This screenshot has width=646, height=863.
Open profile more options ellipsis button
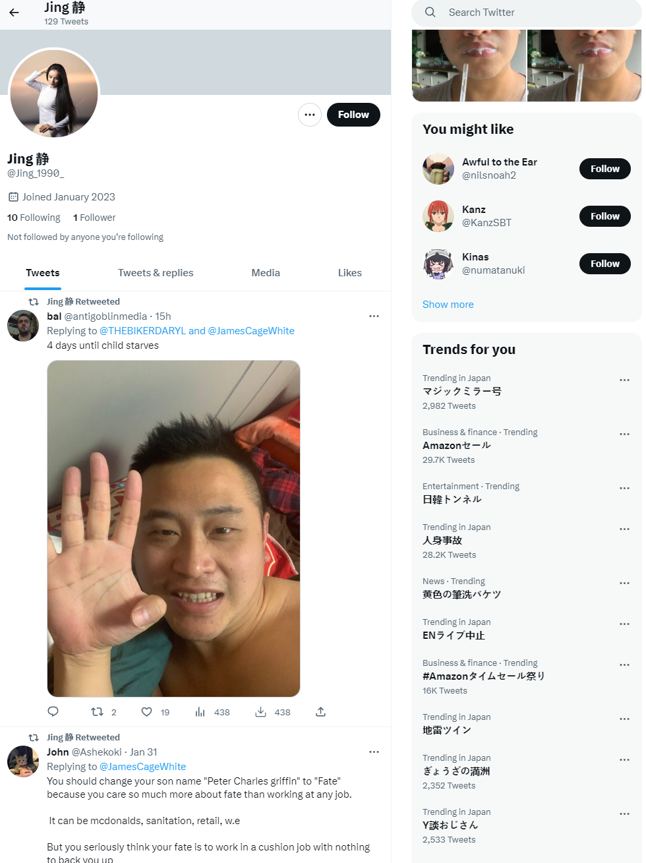pos(310,115)
